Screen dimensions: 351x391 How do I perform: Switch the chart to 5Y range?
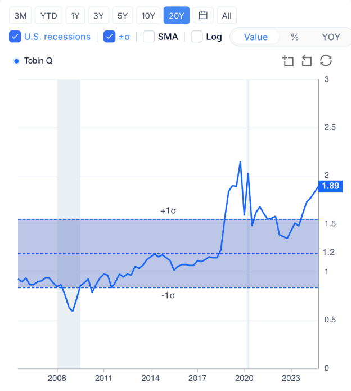(x=122, y=15)
